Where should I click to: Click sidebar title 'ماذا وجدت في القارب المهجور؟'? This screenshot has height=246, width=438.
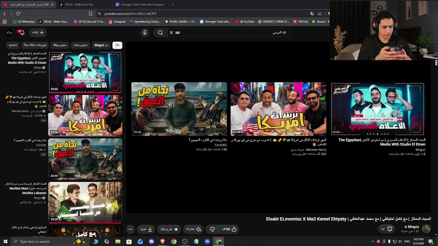click(30, 140)
